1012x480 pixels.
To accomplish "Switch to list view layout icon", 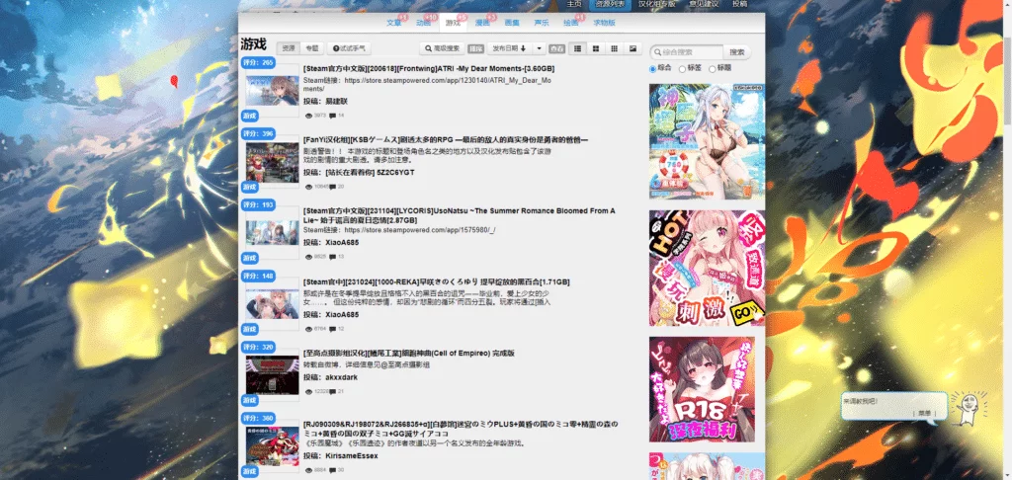I will tap(577, 48).
